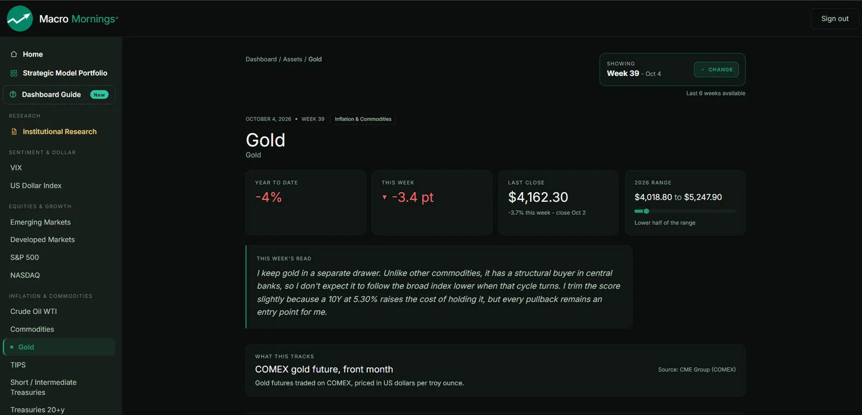Viewport: 862px width, 415px height.
Task: Click Dashboard breadcrumb link
Action: click(x=261, y=59)
